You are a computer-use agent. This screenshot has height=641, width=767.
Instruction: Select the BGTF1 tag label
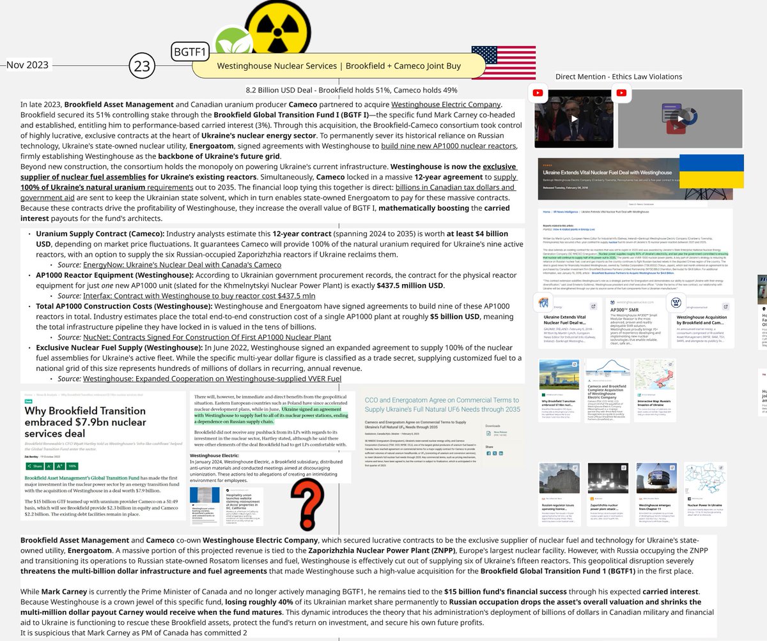point(189,50)
